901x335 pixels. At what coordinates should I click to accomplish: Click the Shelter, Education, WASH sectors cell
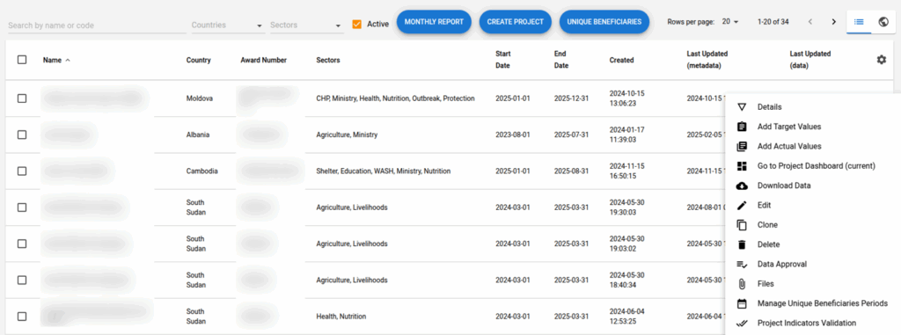click(x=384, y=171)
